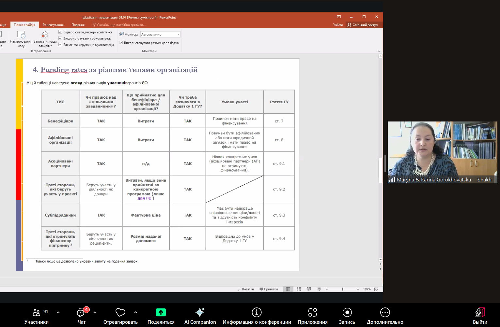Screen dimensions: 500x327
Task: Toggle the use timings checkbox
Action: (x=60, y=38)
